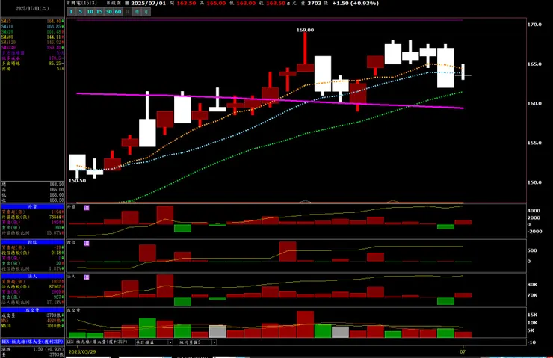This screenshot has width=553, height=358.
Task: Click the 2025/05/29 start date on time axis
Action: [81, 352]
